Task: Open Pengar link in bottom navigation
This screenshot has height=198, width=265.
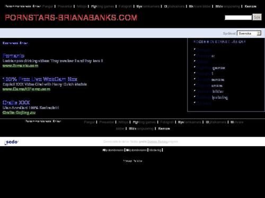Action: (90, 122)
